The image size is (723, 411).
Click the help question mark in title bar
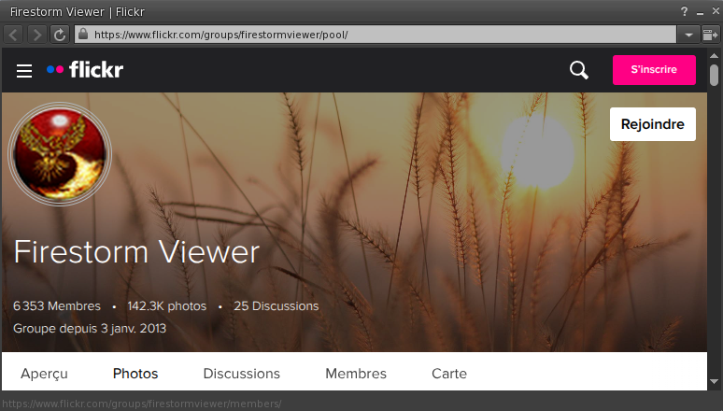click(x=684, y=10)
